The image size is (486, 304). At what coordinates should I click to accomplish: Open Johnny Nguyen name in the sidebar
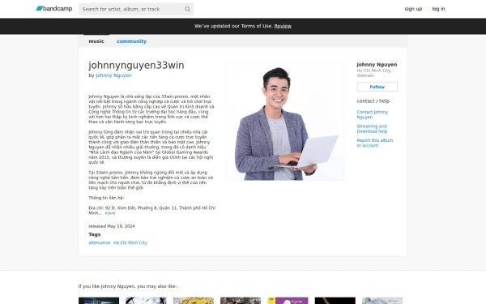pyautogui.click(x=377, y=65)
